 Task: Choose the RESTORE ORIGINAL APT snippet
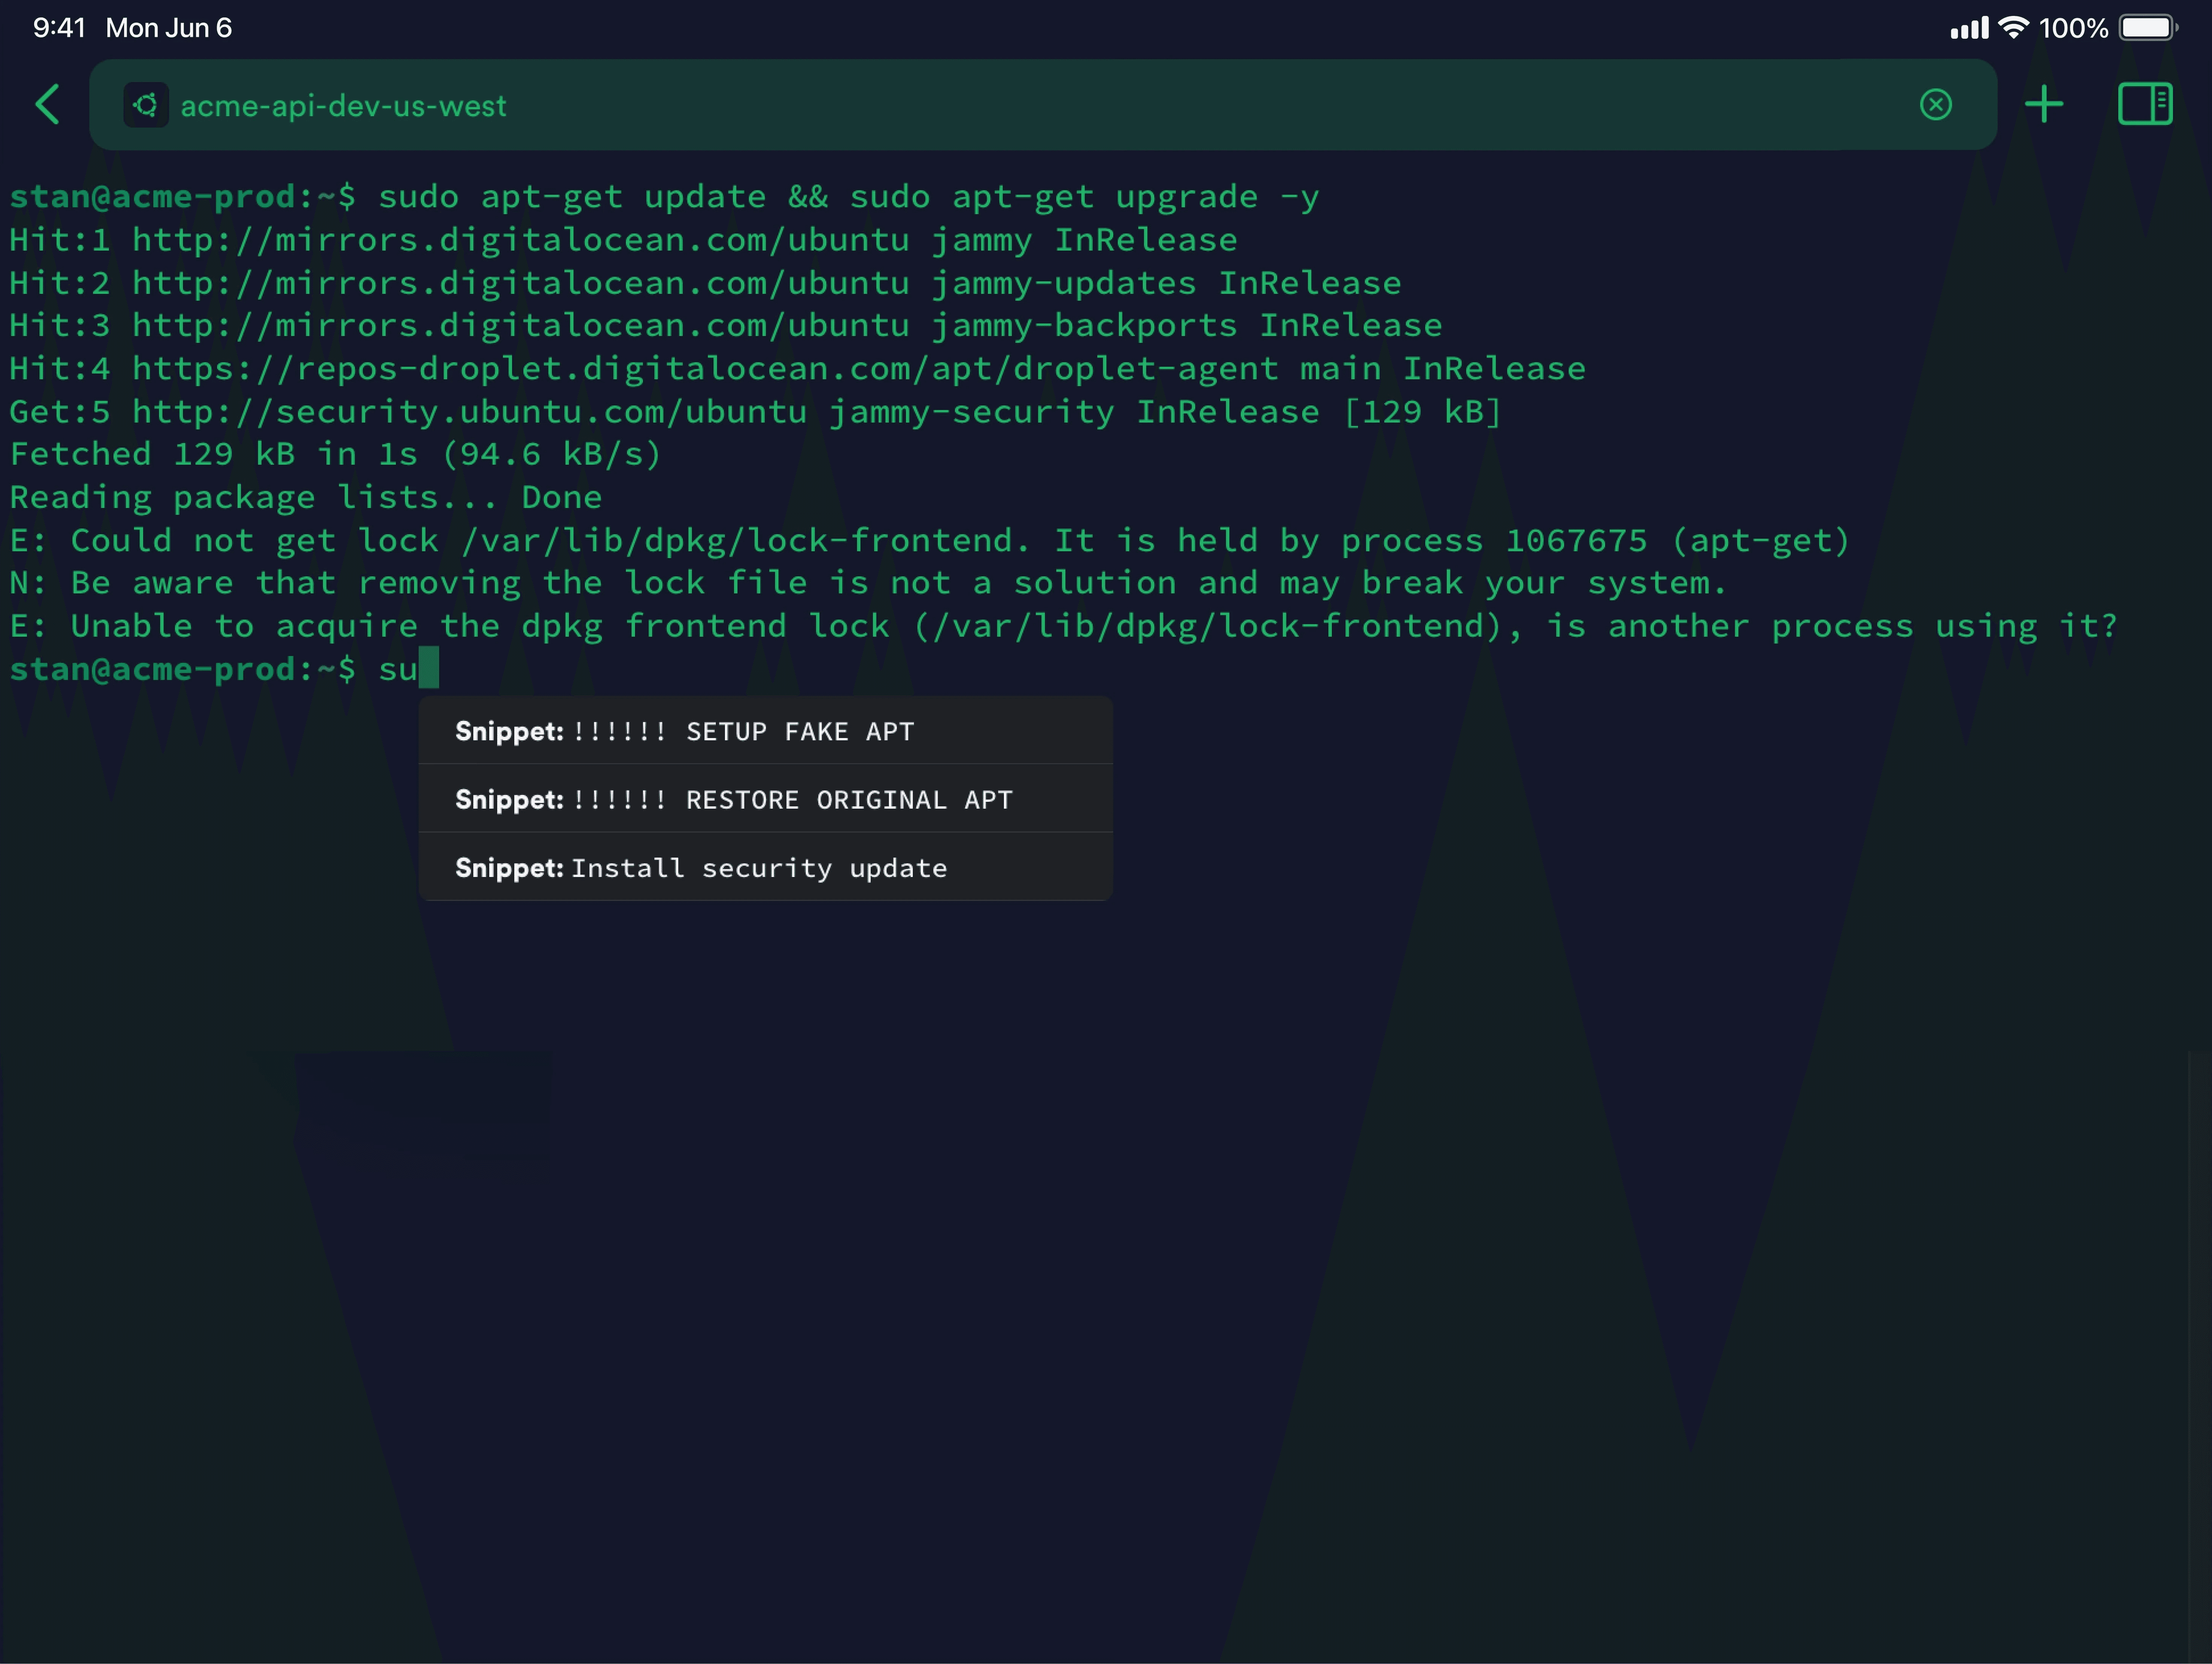click(x=765, y=799)
